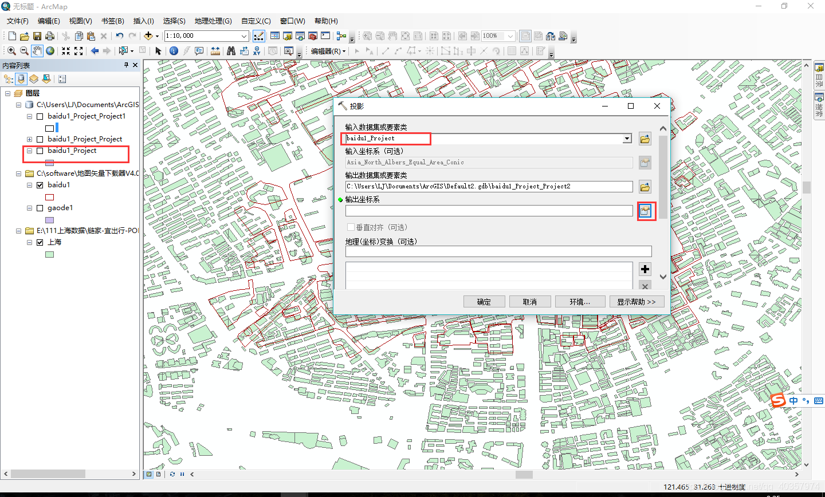Open the 书签(B) menu
825x497 pixels.
[x=112, y=21]
